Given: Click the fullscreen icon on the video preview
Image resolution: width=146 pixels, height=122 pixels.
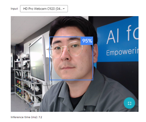Looking at the screenshot, I should (129, 103).
